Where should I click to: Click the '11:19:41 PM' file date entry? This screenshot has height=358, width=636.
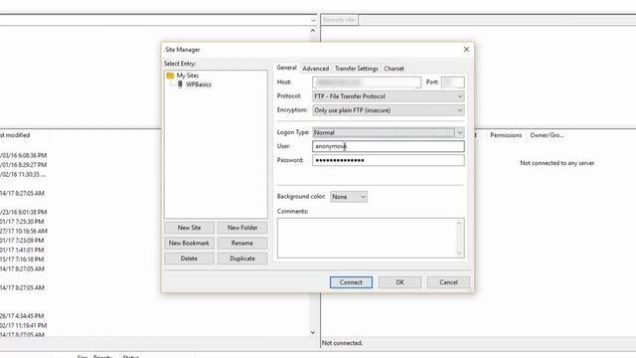pyautogui.click(x=23, y=325)
